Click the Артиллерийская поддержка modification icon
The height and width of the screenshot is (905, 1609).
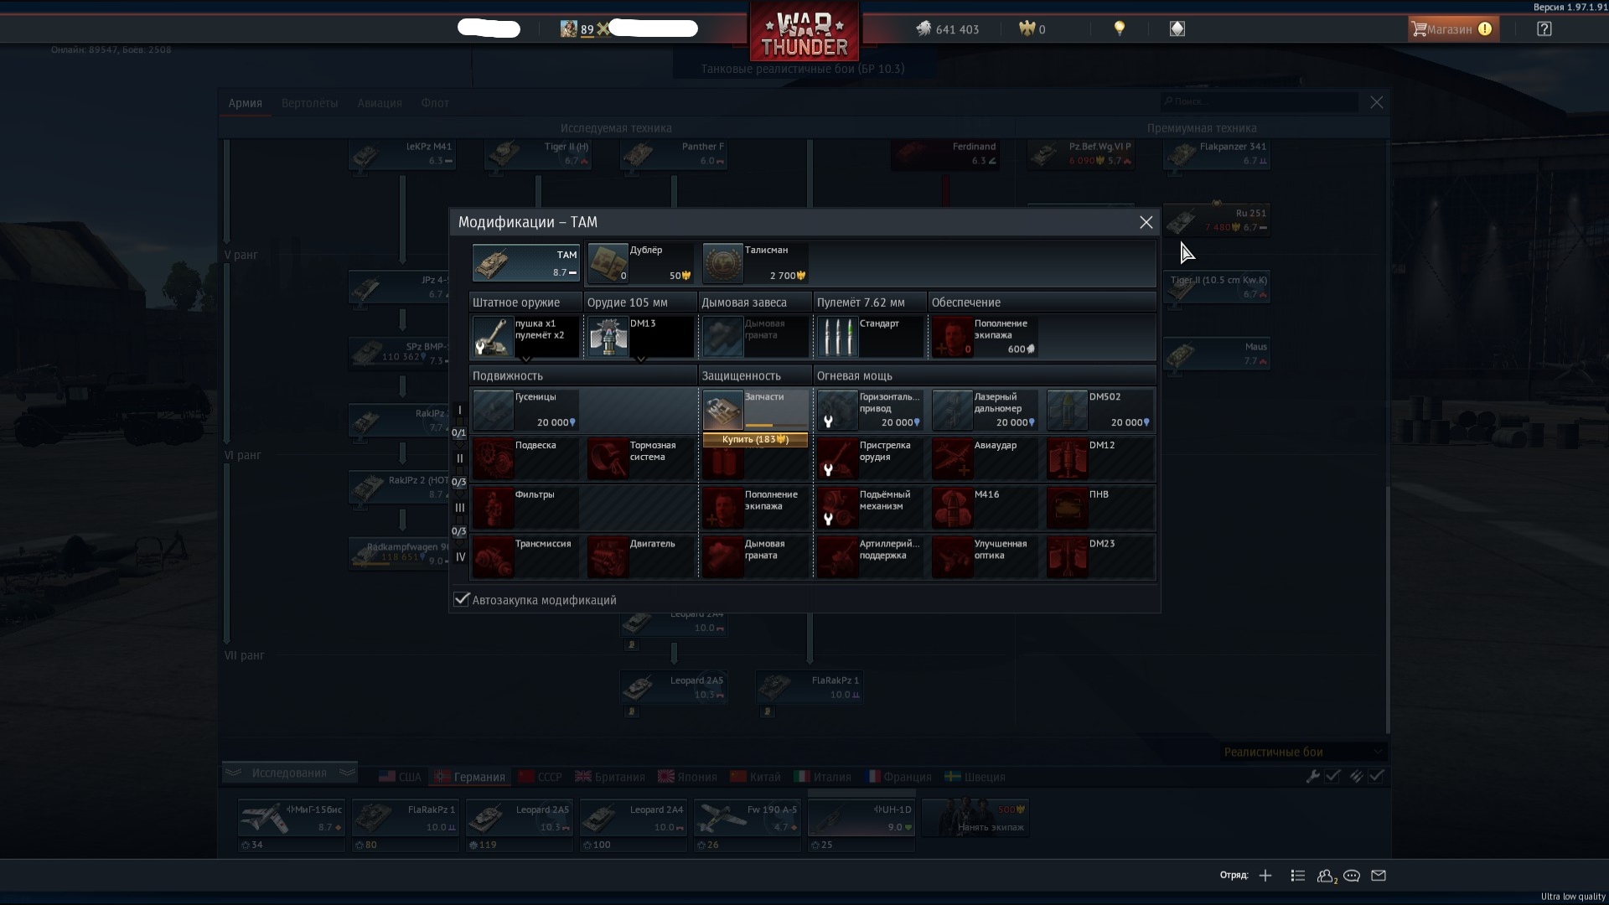point(837,556)
